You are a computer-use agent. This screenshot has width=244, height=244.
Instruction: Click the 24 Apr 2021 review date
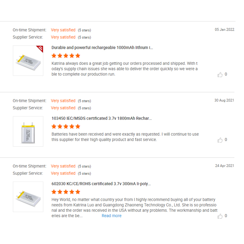coord(224,166)
